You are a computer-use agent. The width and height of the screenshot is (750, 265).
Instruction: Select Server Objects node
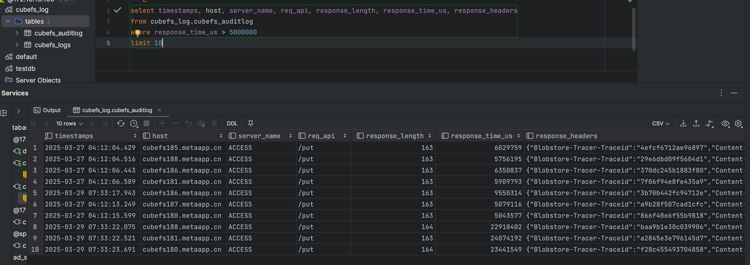coord(38,80)
